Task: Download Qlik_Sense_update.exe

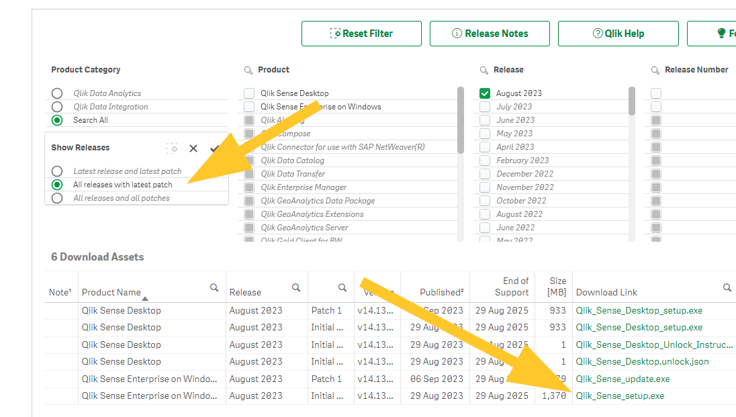Action: pyautogui.click(x=621, y=379)
